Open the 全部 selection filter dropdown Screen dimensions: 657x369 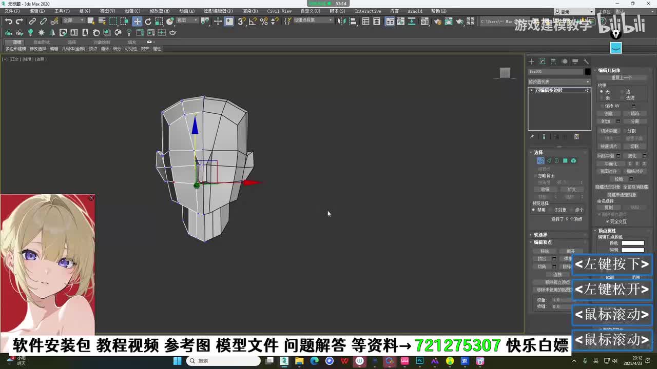[73, 20]
